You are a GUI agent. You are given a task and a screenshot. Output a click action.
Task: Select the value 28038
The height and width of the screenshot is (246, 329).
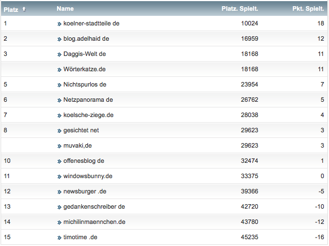point(249,115)
